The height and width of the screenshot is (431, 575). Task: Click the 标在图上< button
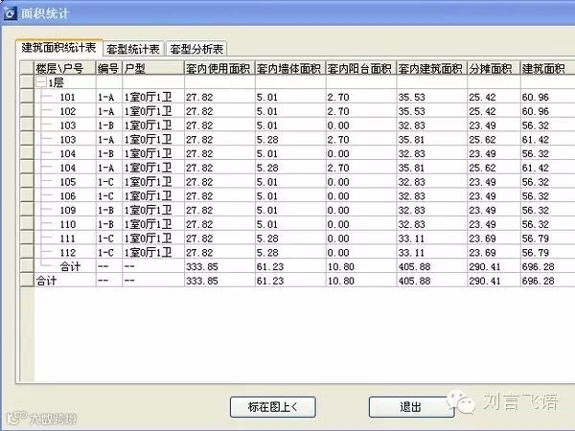273,407
